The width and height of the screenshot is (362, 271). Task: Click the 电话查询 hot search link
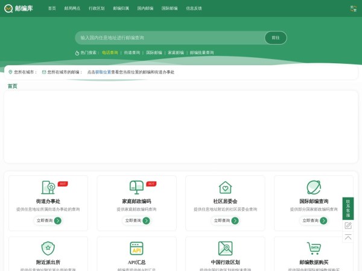[110, 53]
